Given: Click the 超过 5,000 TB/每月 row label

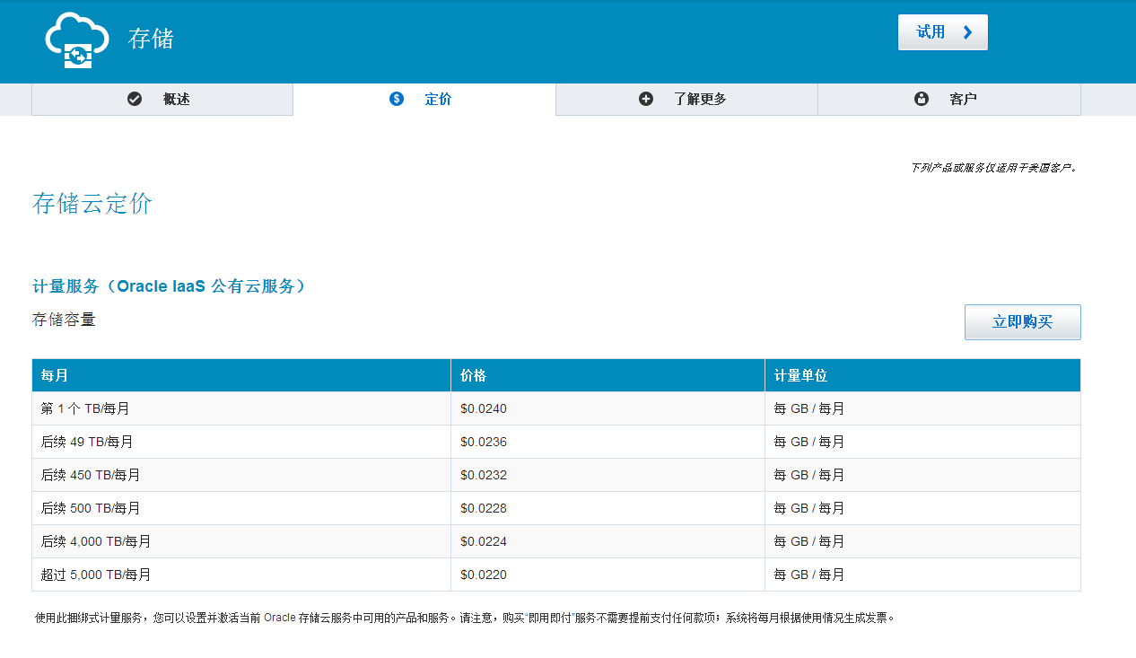Looking at the screenshot, I should [x=96, y=575].
